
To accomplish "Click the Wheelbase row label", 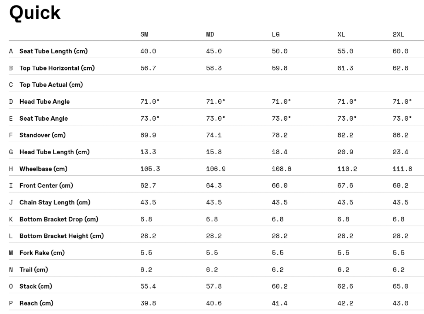I will (43, 169).
